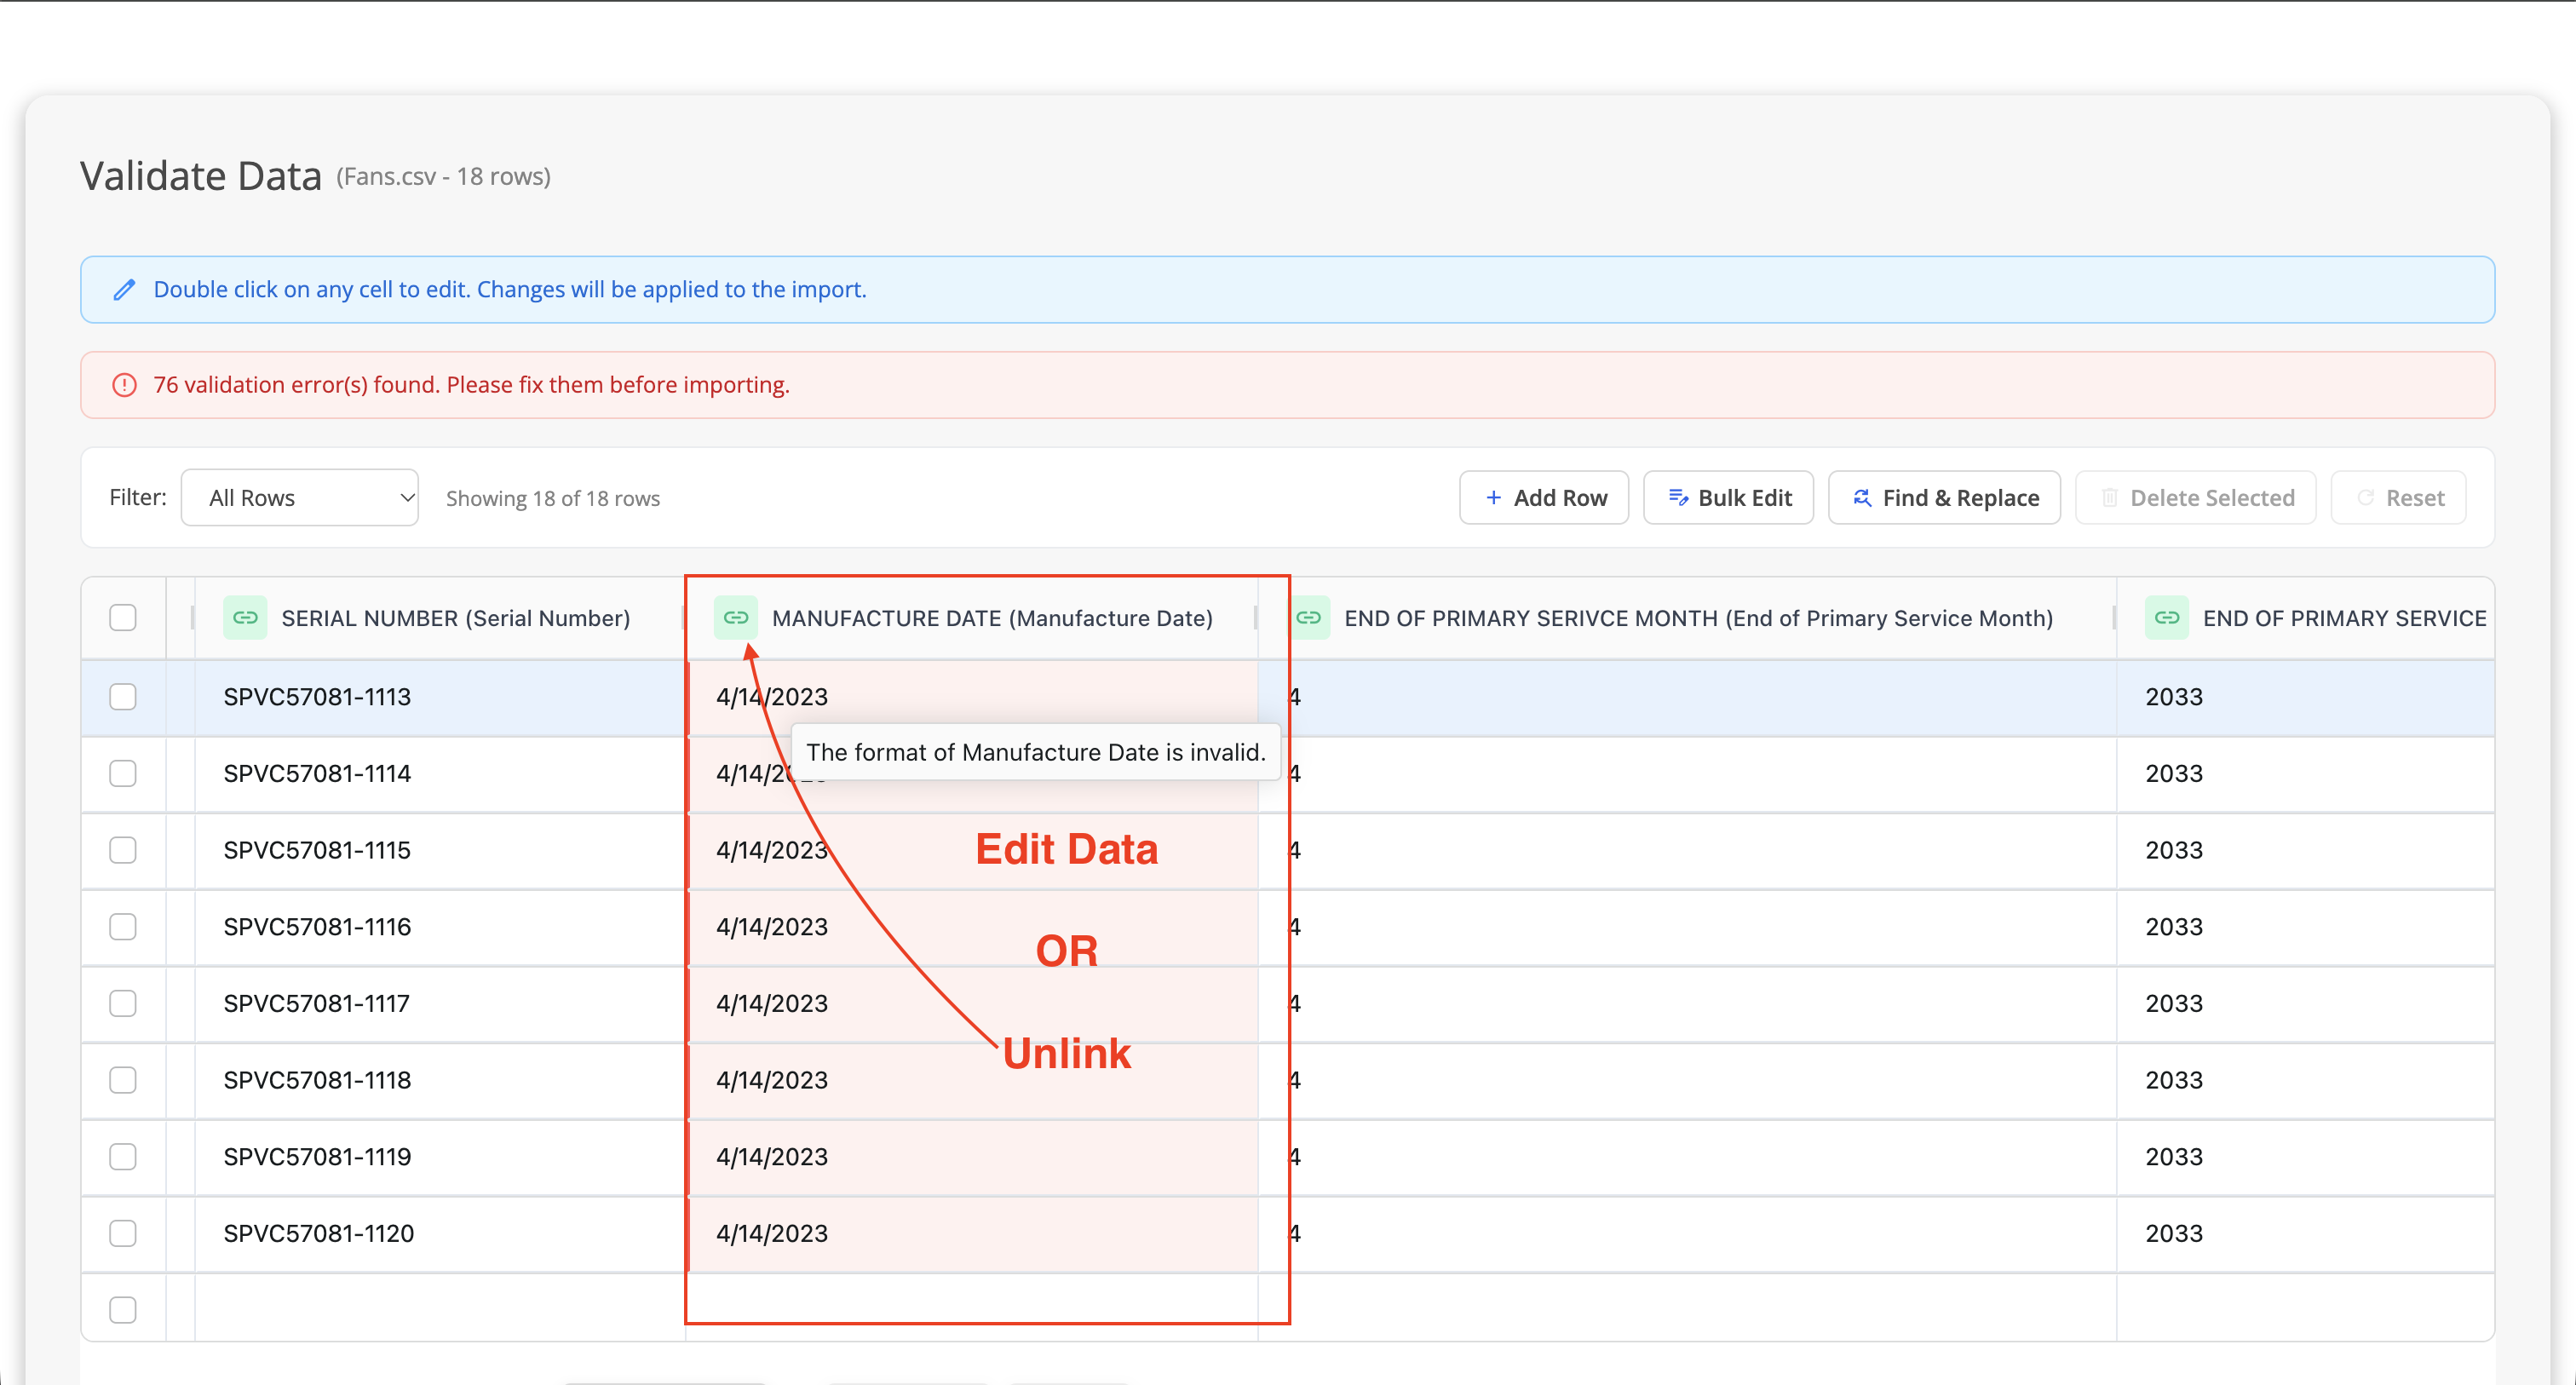Click link icon of End of Primary Service Month column
Viewport: 2576px width, 1385px height.
pos(1308,618)
